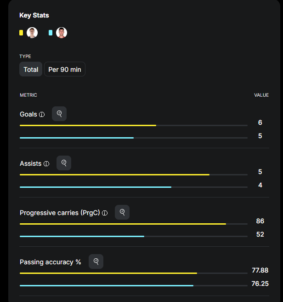The image size is (283, 302).
Task: Open the Progressive carries search icon
Action: [x=122, y=212]
